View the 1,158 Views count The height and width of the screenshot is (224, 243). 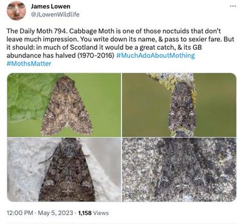click(x=94, y=213)
